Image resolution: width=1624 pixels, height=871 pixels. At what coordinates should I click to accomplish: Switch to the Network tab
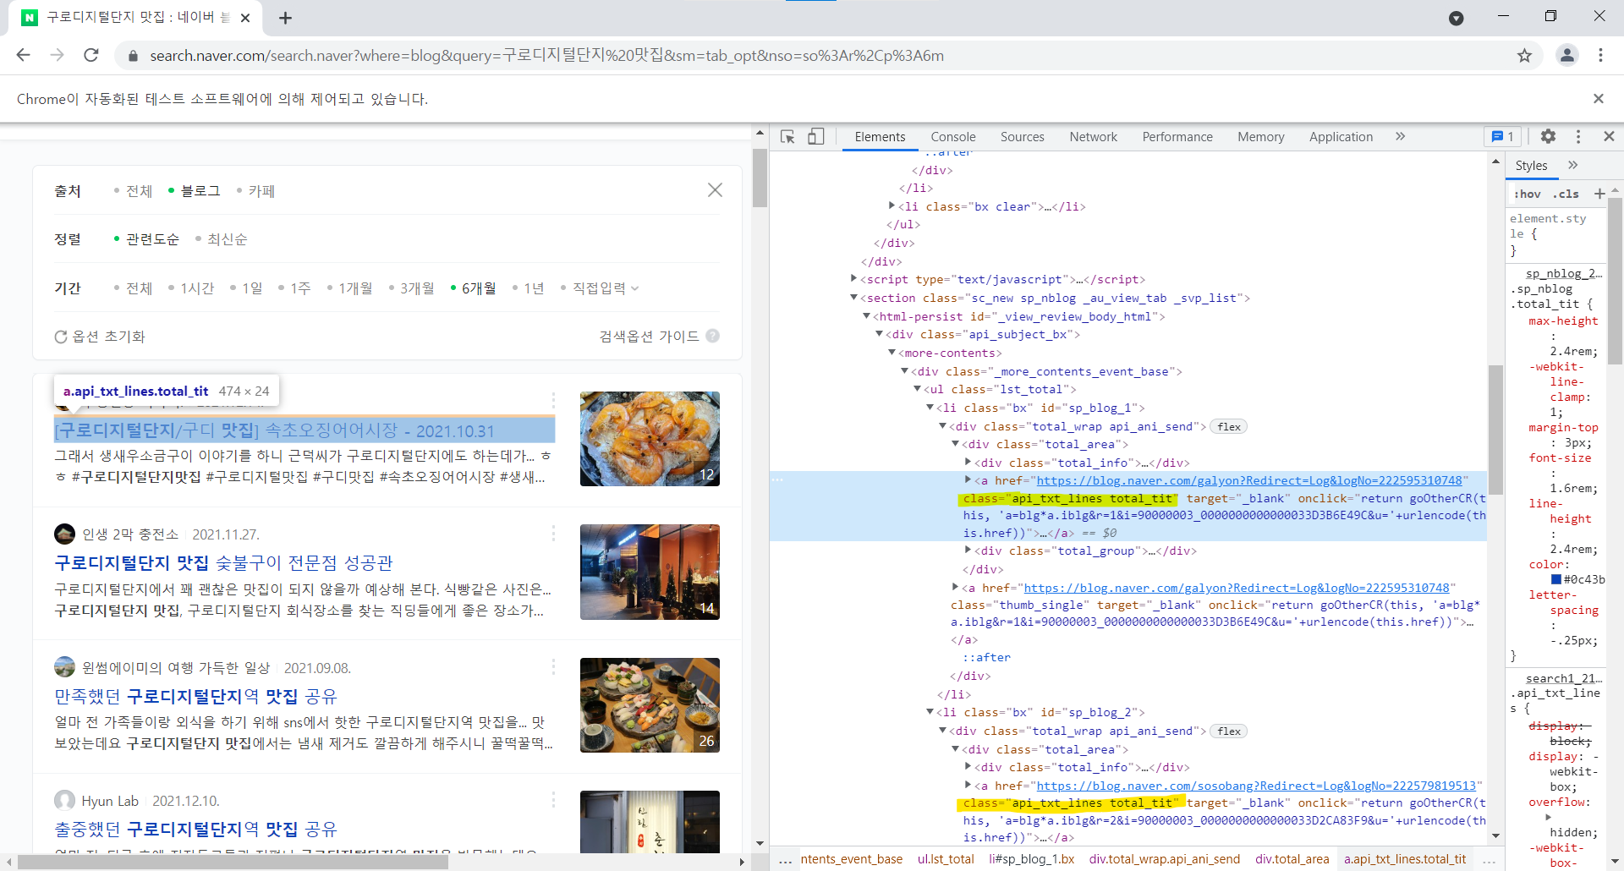[x=1093, y=137]
